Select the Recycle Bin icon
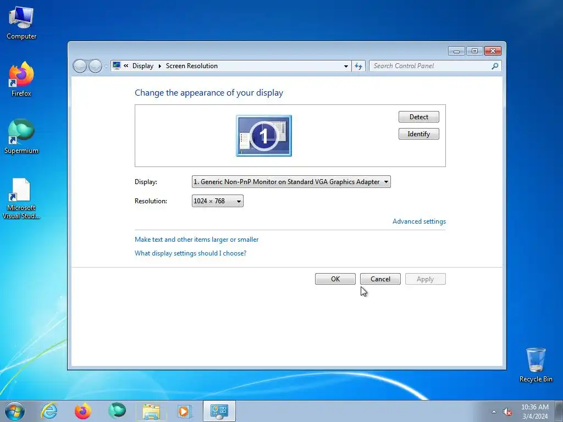563x422 pixels. 536,365
